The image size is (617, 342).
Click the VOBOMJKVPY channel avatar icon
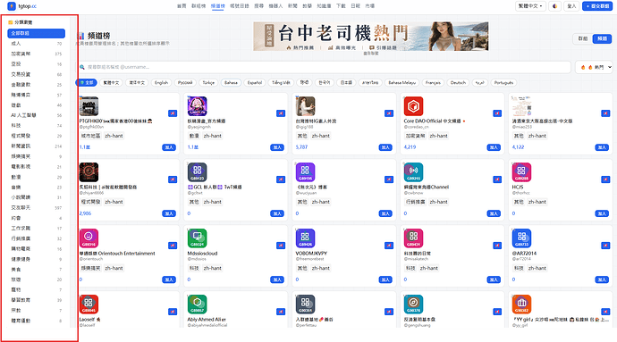click(x=305, y=238)
